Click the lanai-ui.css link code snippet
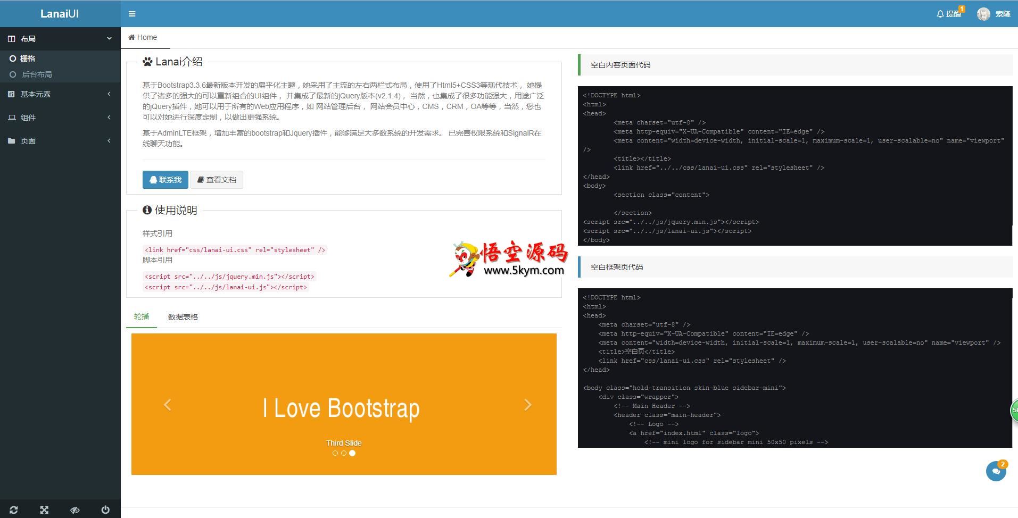This screenshot has height=518, width=1018. [x=235, y=250]
